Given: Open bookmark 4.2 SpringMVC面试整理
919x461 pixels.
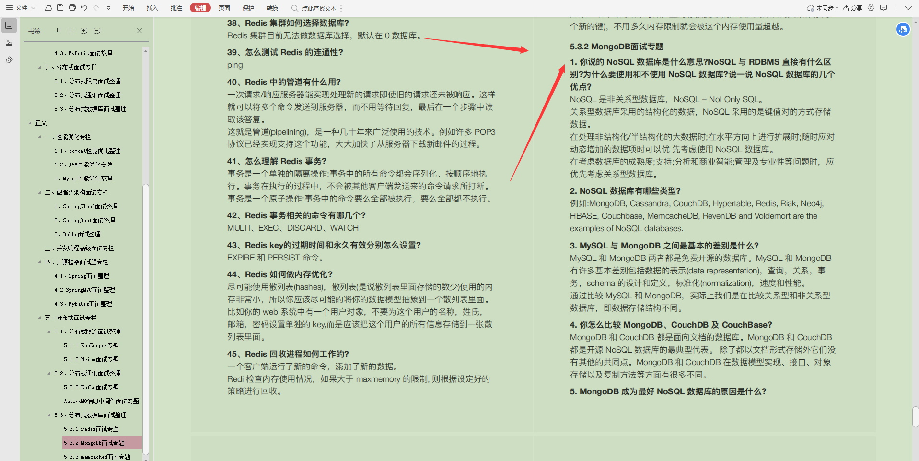Looking at the screenshot, I should pyautogui.click(x=84, y=290).
